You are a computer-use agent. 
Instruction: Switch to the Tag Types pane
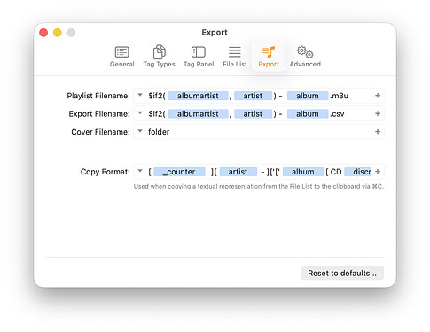(x=159, y=57)
